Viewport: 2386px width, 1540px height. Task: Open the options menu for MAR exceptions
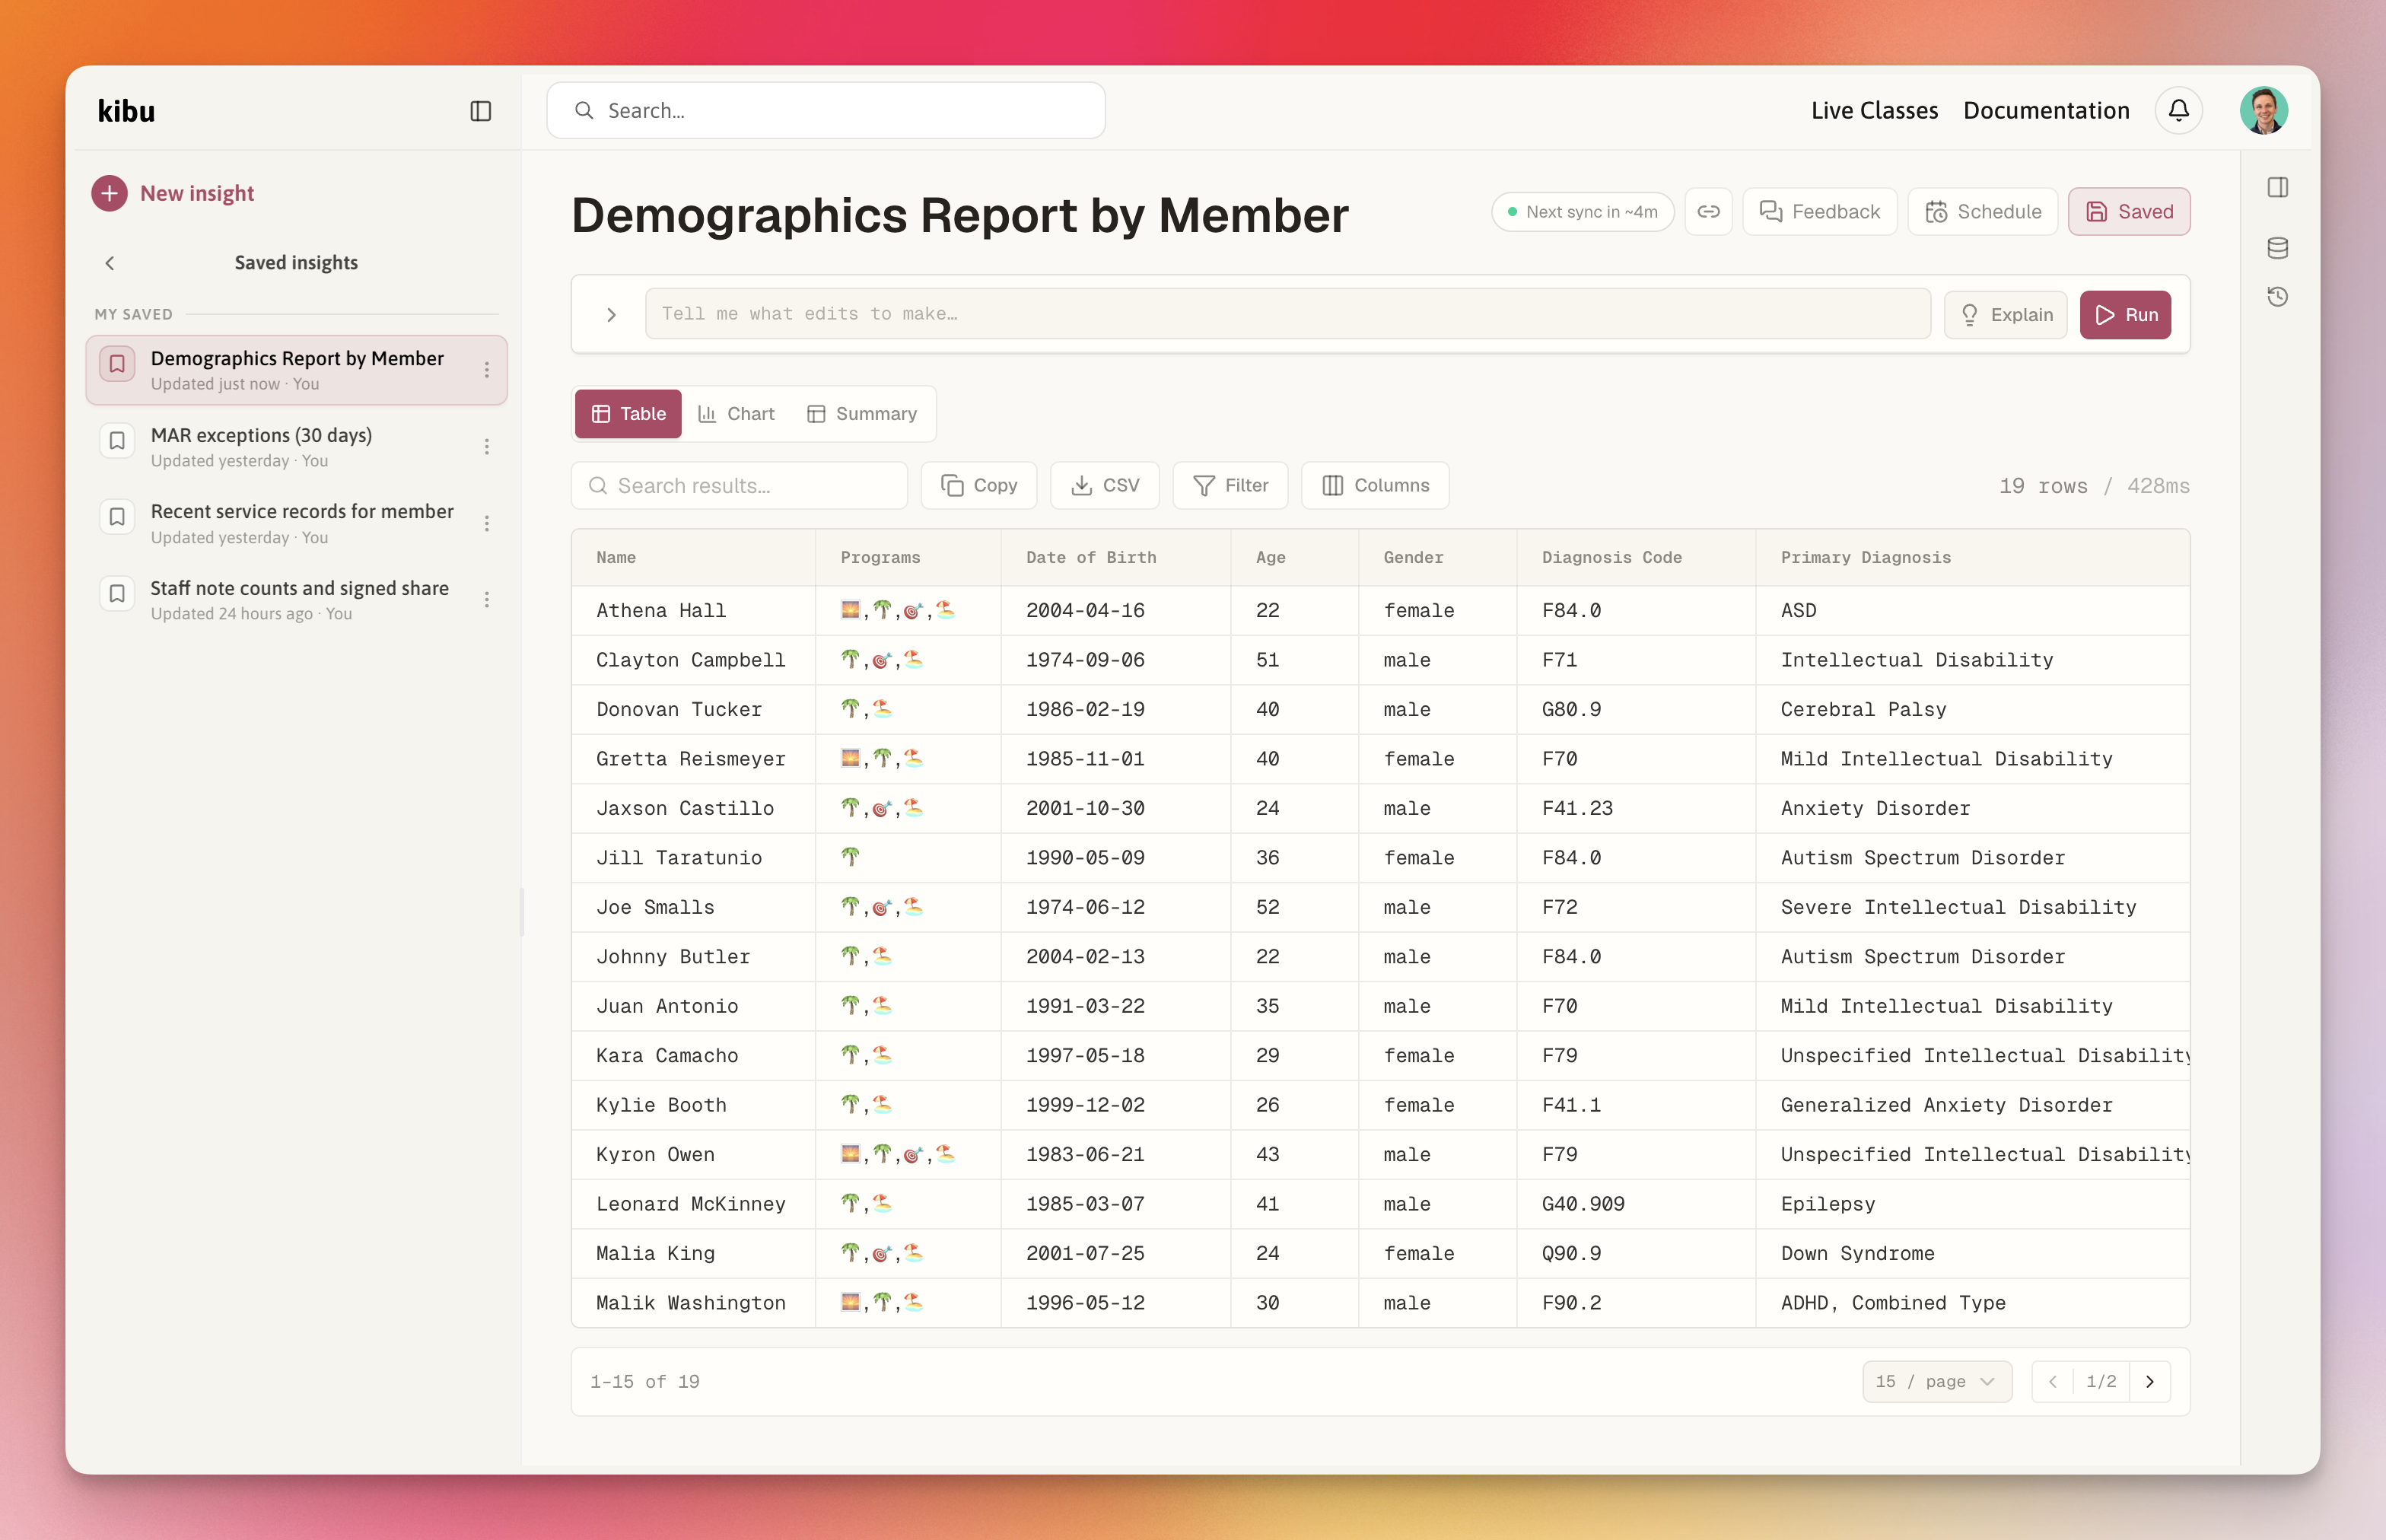(x=487, y=447)
